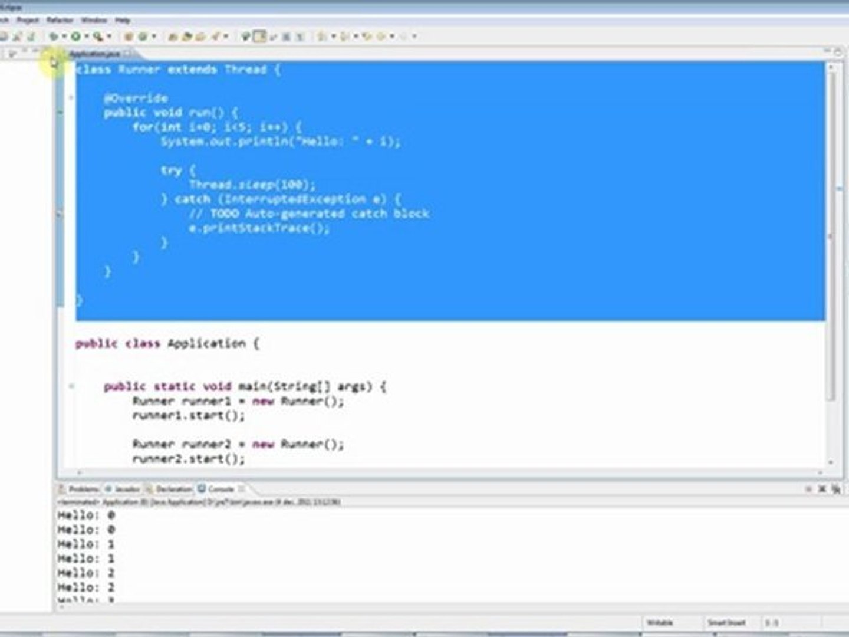Open the Run configurations dropdown arrow

[x=87, y=37]
